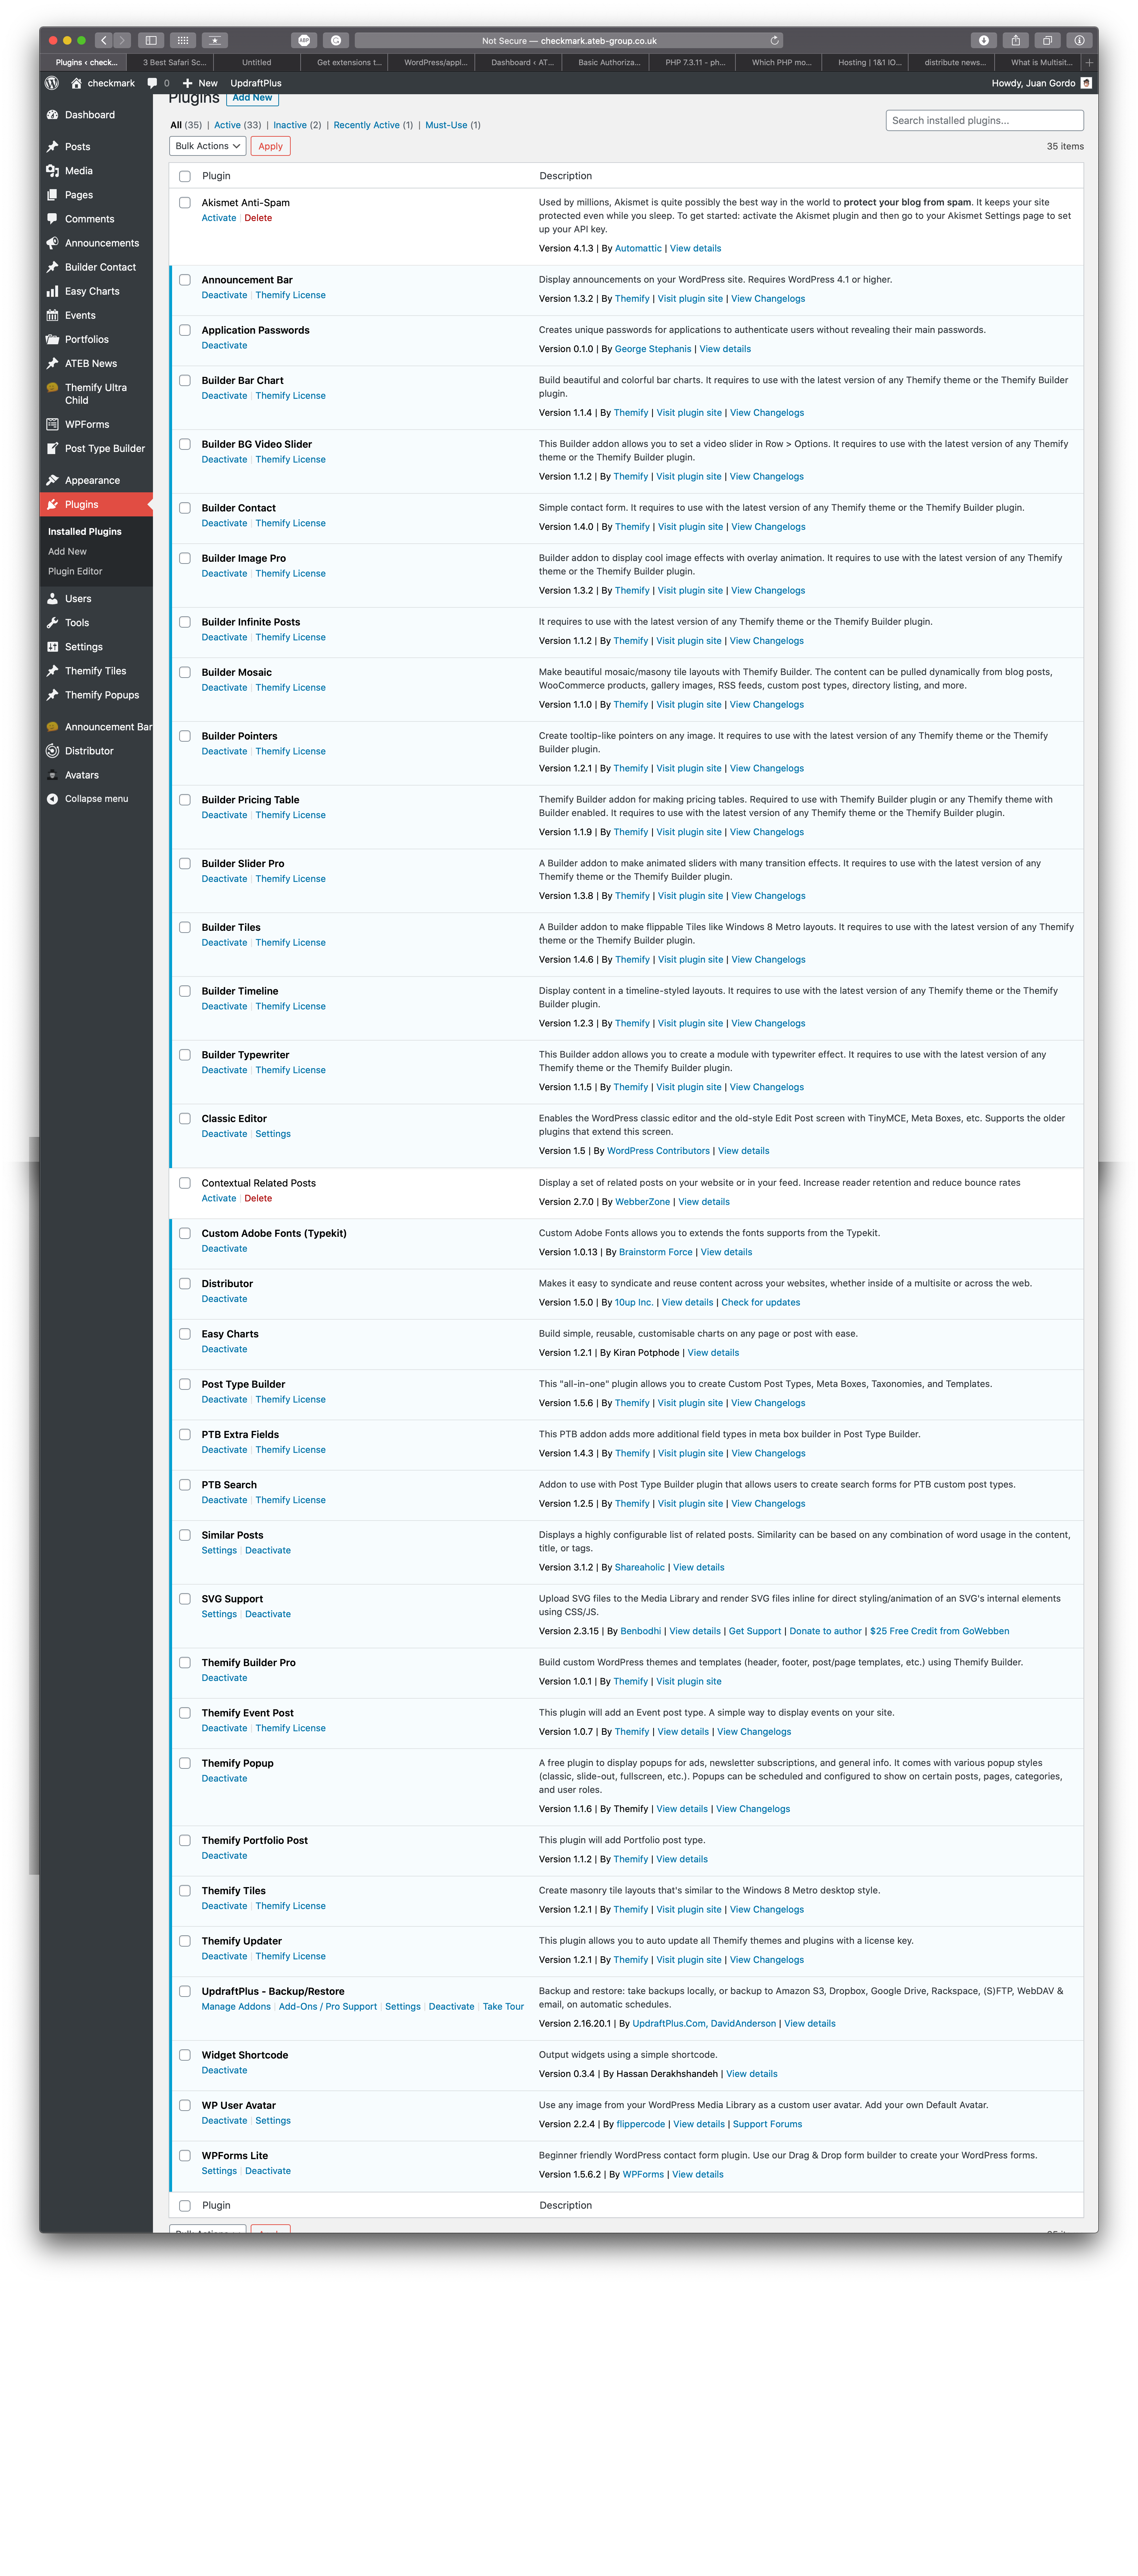Open Themify License for Builder Mosaic
Image resolution: width=1138 pixels, height=2576 pixels.
[x=290, y=688]
